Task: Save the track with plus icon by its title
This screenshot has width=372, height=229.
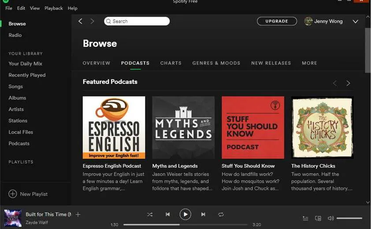Action: (x=78, y=214)
